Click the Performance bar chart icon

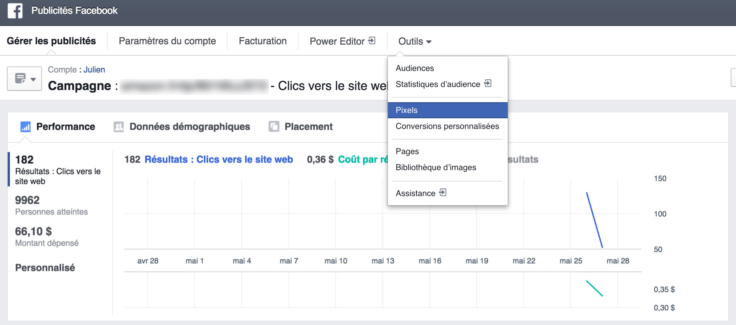(x=26, y=127)
